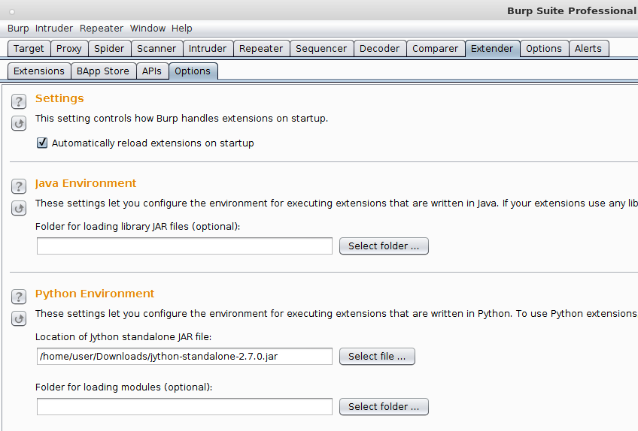638x431 pixels.
Task: Toggle Automatically reload extensions on startup
Action: click(x=42, y=143)
